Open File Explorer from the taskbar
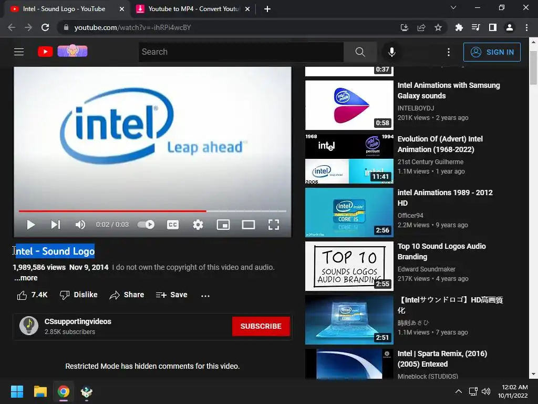The height and width of the screenshot is (404, 538). [x=40, y=391]
